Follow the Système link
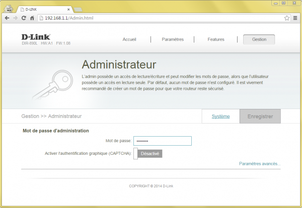Image resolution: width=302 pixels, height=208 pixels. point(220,116)
